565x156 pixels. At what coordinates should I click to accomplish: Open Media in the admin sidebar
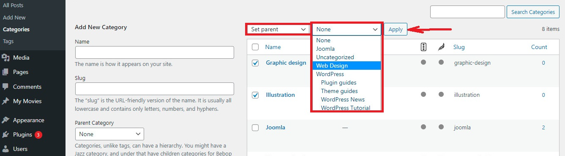coord(21,57)
